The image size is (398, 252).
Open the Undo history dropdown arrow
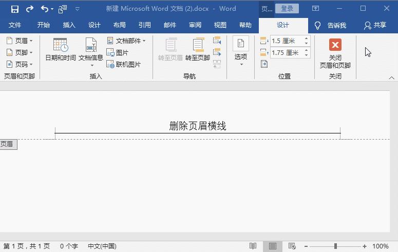tap(52, 9)
